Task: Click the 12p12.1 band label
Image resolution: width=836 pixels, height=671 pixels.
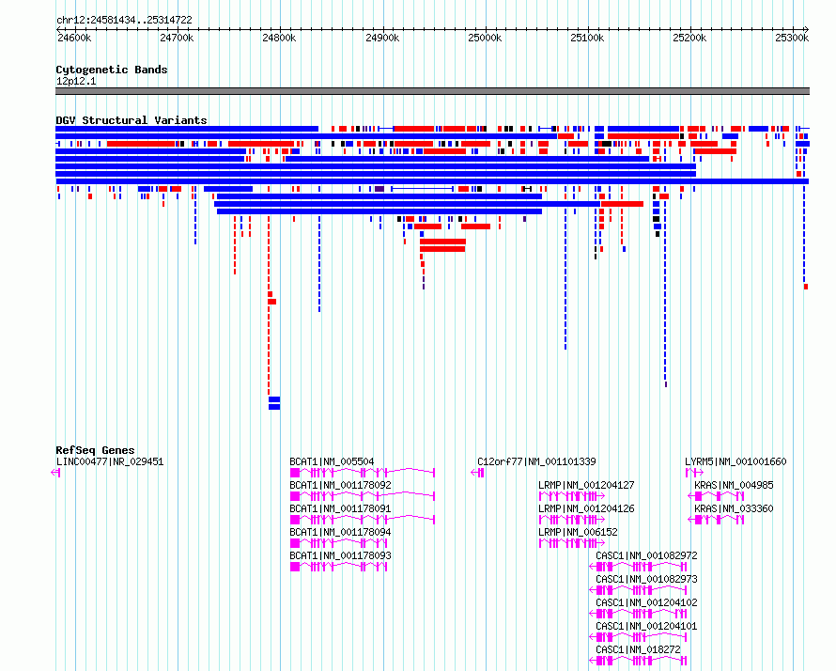Action: pos(76,81)
